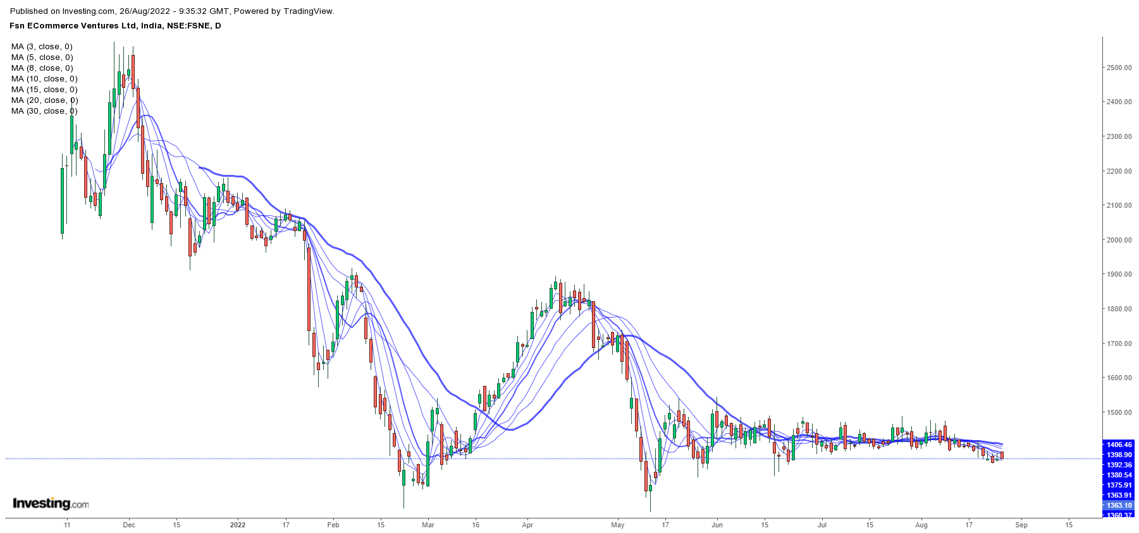
Task: Click the 2000.00 price axis label
Action: pos(1118,240)
